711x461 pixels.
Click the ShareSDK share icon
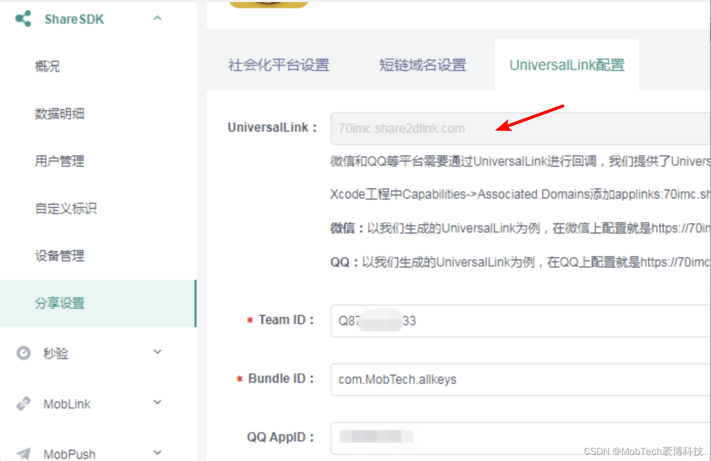(x=23, y=19)
